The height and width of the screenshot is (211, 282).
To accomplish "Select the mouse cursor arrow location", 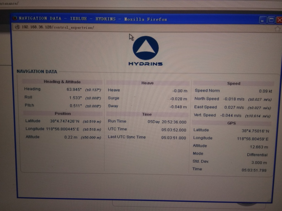I will point(131,36).
